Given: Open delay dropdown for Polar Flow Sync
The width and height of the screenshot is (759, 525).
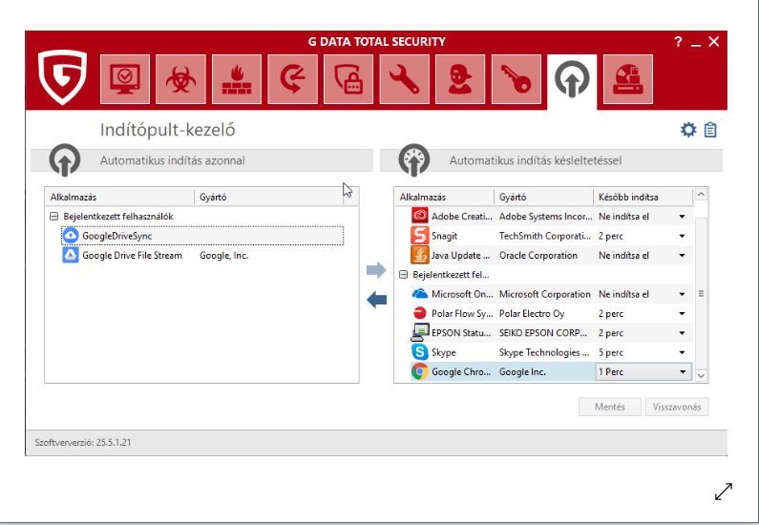Looking at the screenshot, I should tap(682, 313).
